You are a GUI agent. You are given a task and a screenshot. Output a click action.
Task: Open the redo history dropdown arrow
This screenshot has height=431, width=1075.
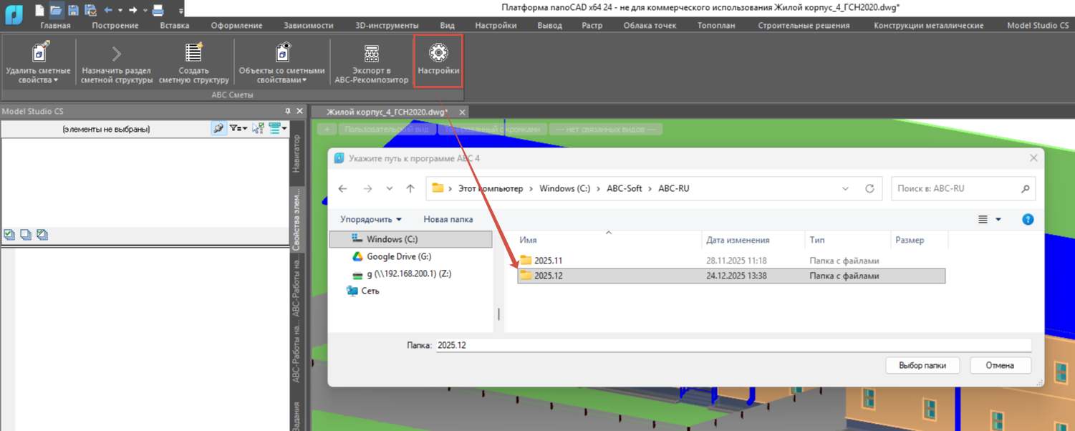tap(145, 11)
